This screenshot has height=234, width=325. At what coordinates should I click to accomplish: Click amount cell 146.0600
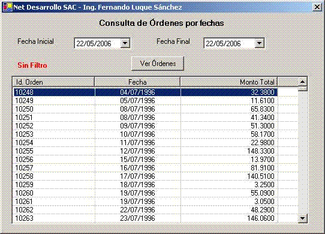coord(229,218)
